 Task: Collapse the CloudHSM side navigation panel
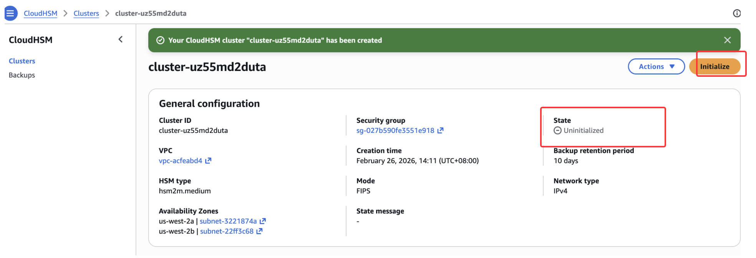(121, 40)
